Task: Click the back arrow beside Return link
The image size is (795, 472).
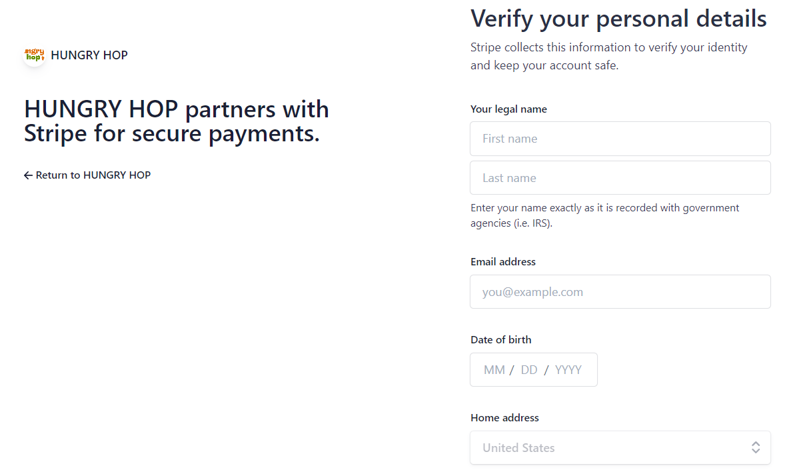Action: [28, 175]
